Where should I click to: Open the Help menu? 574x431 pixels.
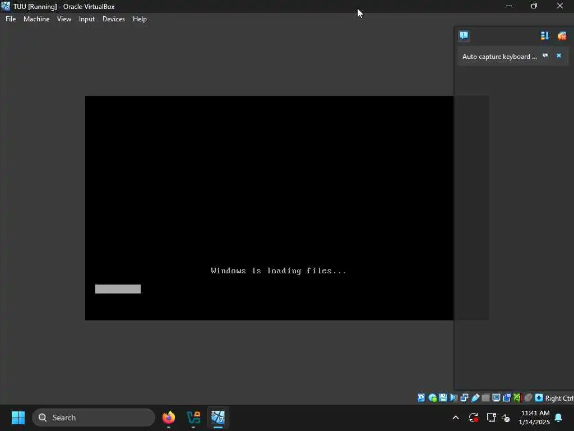pos(140,19)
